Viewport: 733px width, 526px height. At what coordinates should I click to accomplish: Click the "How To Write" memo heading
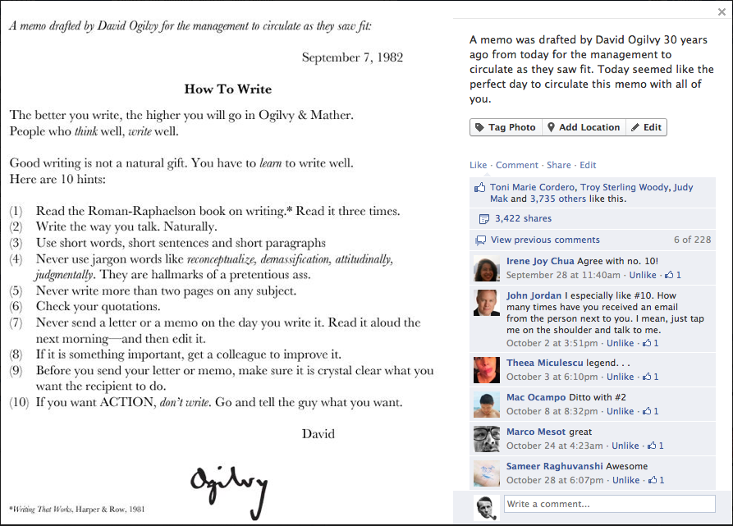(x=227, y=89)
